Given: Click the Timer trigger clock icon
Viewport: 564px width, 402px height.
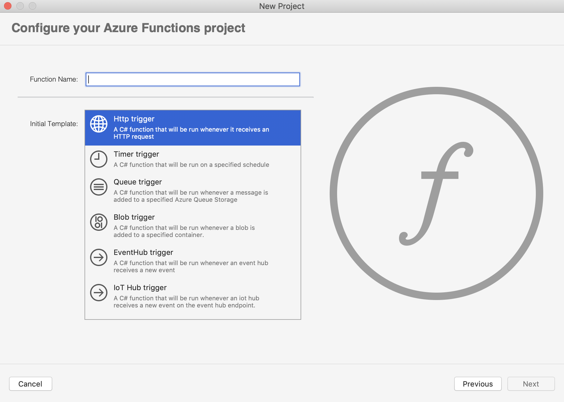Looking at the screenshot, I should pyautogui.click(x=99, y=159).
